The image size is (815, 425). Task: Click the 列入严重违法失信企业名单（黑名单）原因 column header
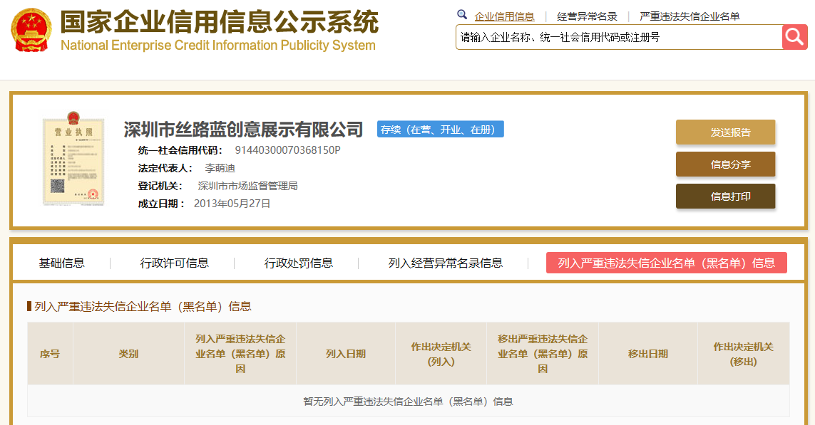coord(240,354)
